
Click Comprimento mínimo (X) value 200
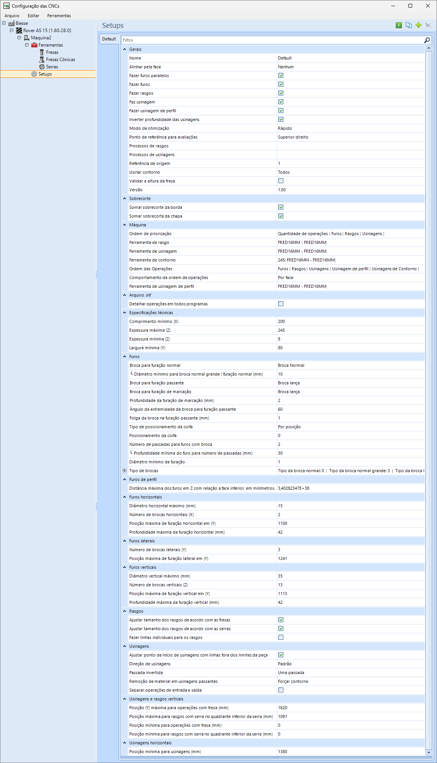[281, 321]
